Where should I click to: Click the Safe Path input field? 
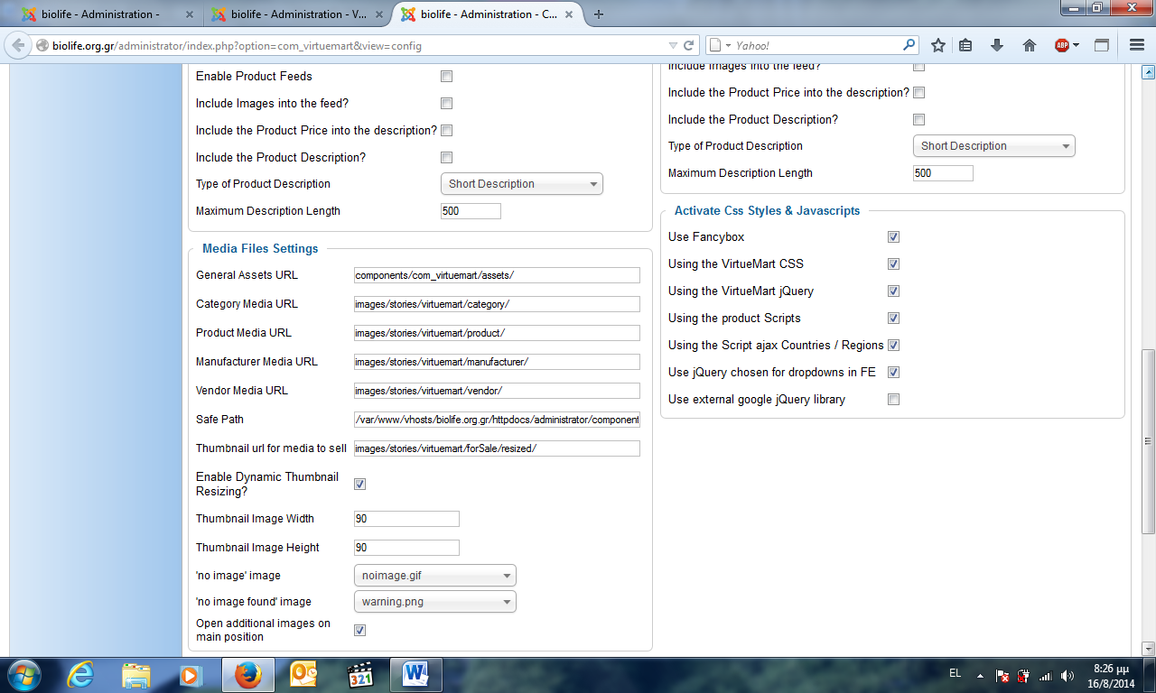pyautogui.click(x=497, y=420)
